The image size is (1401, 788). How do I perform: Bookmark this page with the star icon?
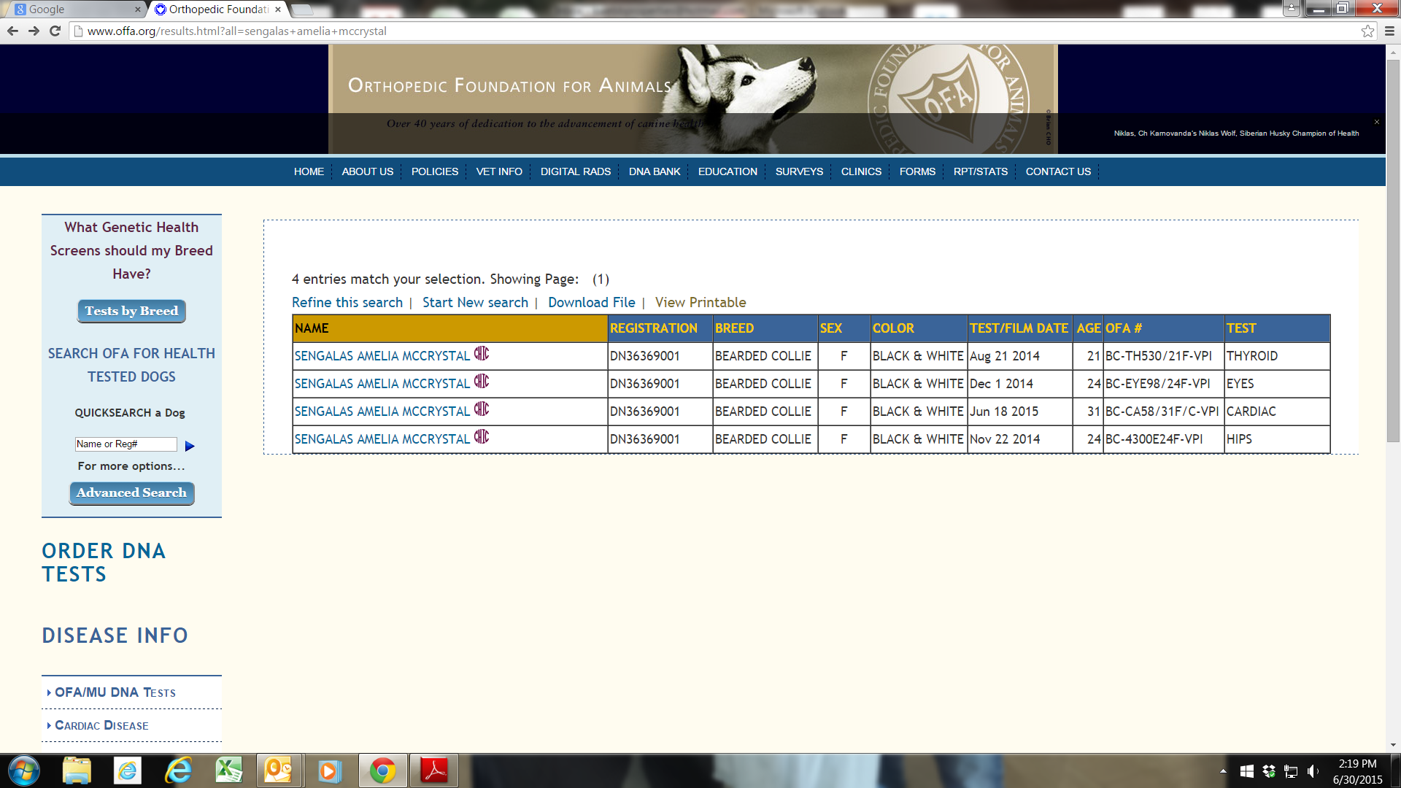[x=1367, y=31]
